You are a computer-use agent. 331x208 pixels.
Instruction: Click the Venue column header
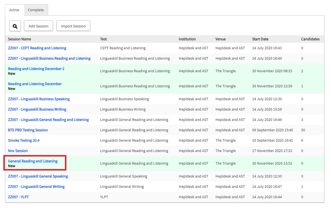click(221, 39)
